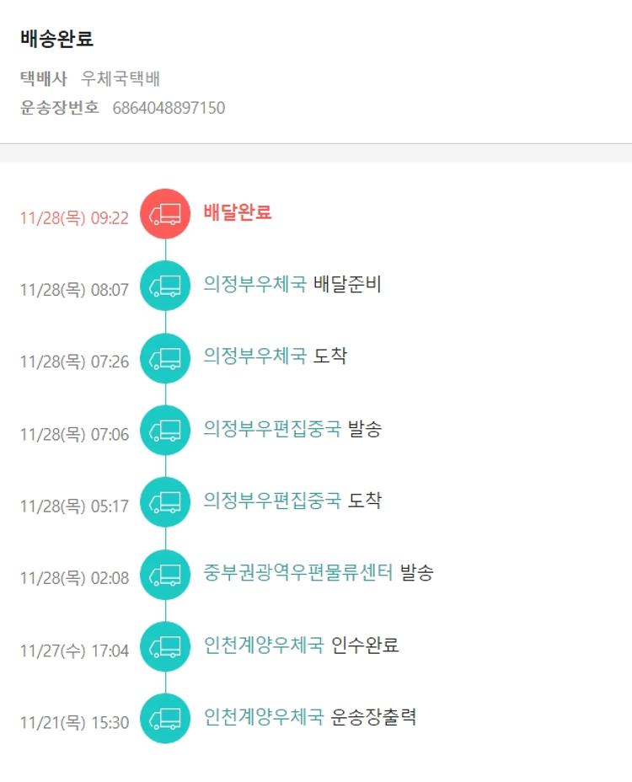The width and height of the screenshot is (632, 782).
Task: Click the truck icon beside 의정부우체국 도착
Action: 165,359
